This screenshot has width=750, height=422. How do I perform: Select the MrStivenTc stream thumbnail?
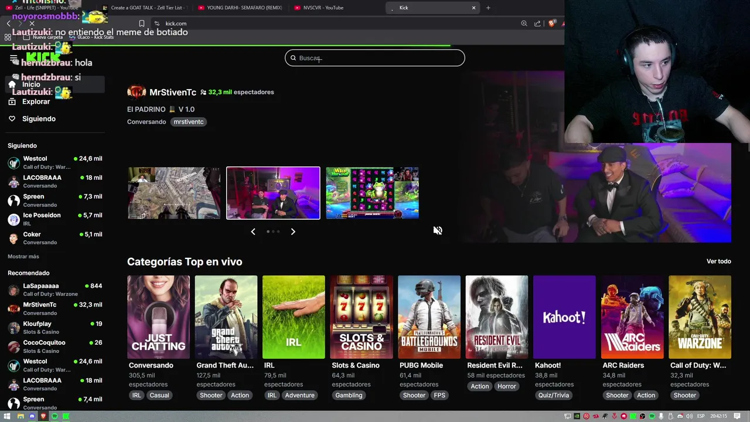(x=273, y=193)
